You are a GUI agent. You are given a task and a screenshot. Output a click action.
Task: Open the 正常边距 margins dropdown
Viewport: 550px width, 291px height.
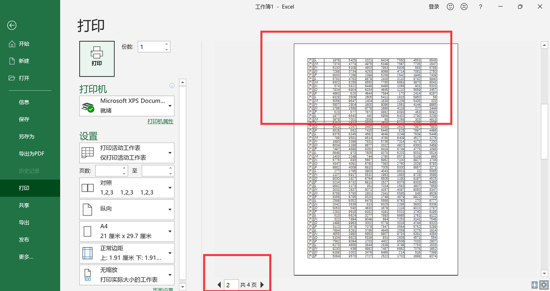(x=127, y=253)
